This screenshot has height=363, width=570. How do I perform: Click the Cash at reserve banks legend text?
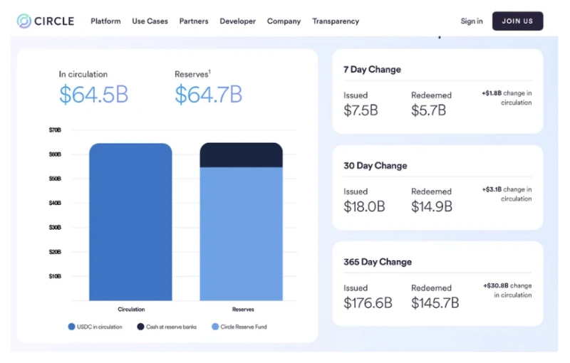coord(171,327)
